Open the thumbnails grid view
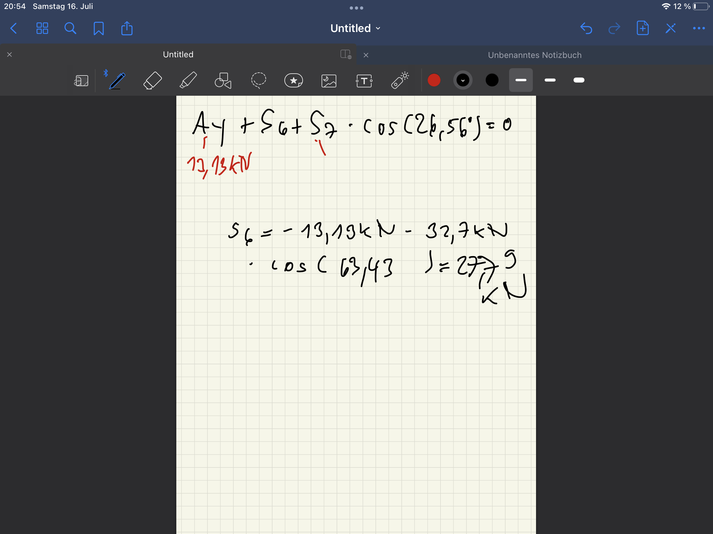Image resolution: width=713 pixels, height=534 pixels. 42,28
